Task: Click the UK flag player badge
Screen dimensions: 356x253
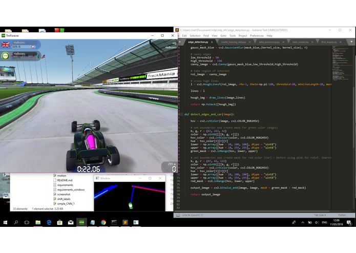Action: [x=6, y=45]
